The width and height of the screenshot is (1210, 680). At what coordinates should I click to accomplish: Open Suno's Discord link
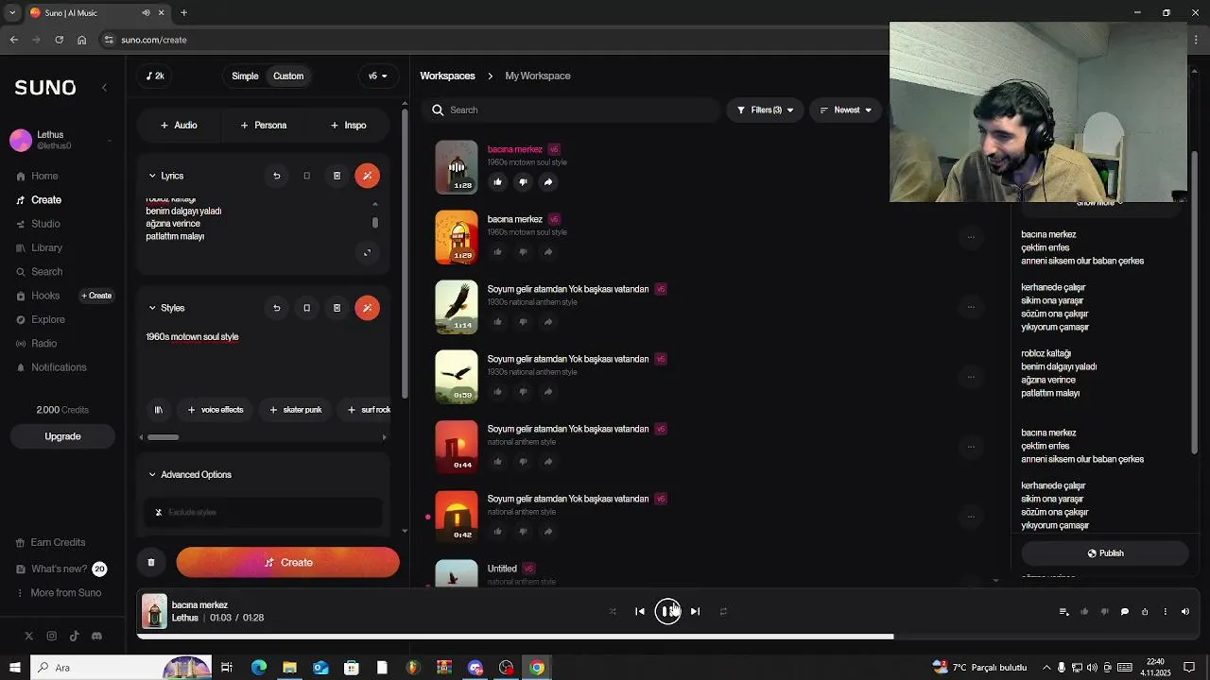point(96,637)
